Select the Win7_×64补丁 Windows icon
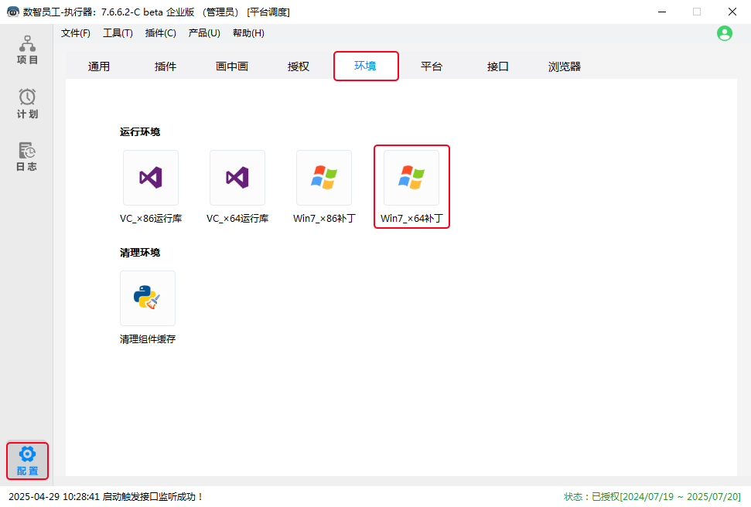Image resolution: width=751 pixels, height=507 pixels. [411, 178]
